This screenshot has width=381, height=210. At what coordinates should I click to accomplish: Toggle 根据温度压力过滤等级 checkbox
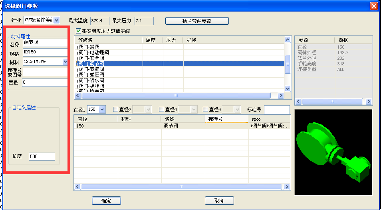click(x=78, y=31)
